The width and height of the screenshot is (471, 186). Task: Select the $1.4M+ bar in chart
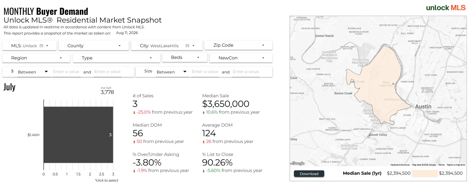click(x=78, y=135)
